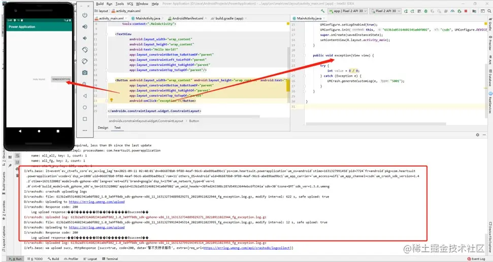Viewport: 493px width, 262px height.
Task: Click the Button breadcrumb below the XML editor
Action: pos(194,121)
